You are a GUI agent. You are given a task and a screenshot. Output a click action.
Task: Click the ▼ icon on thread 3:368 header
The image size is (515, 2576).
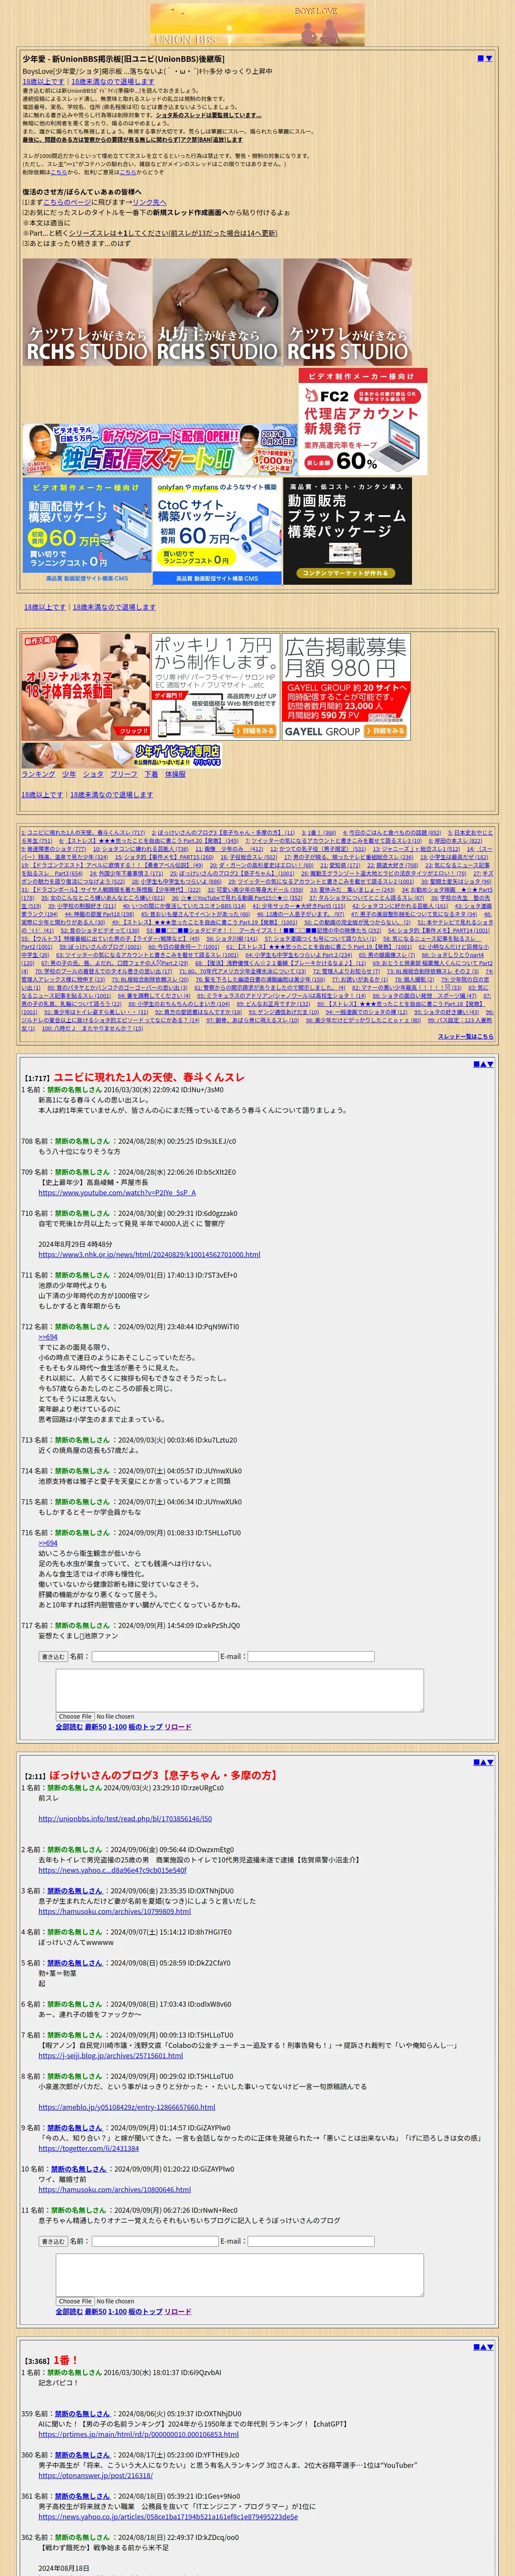[x=490, y=2347]
